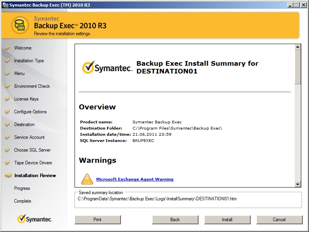309x232 pixels.
Task: Click the saved summary location path
Action: (x=157, y=199)
